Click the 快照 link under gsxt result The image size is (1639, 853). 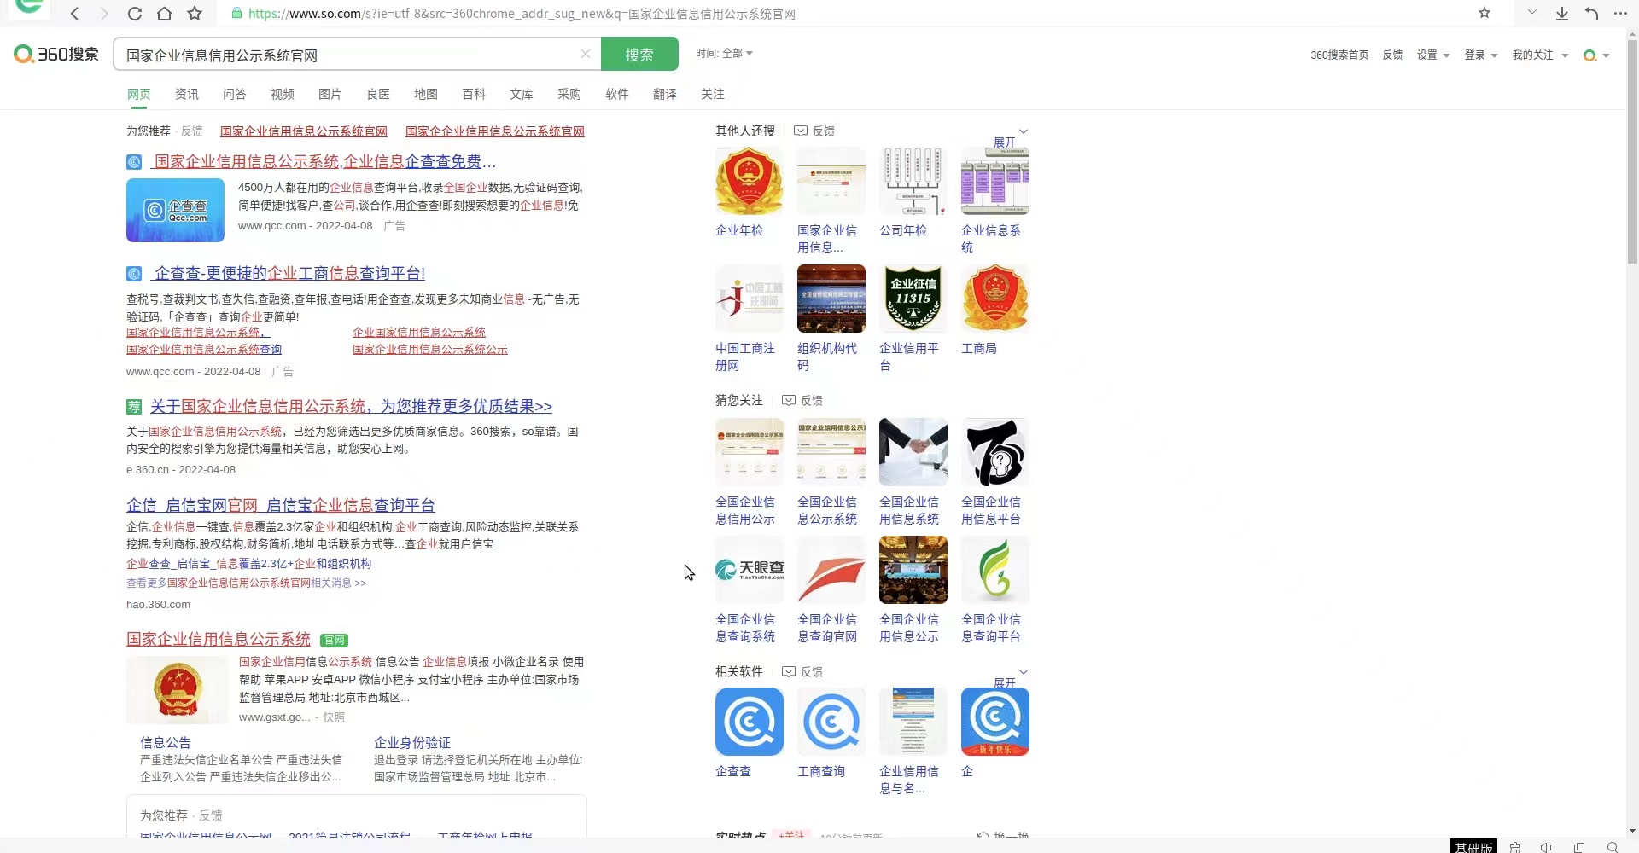coord(334,717)
